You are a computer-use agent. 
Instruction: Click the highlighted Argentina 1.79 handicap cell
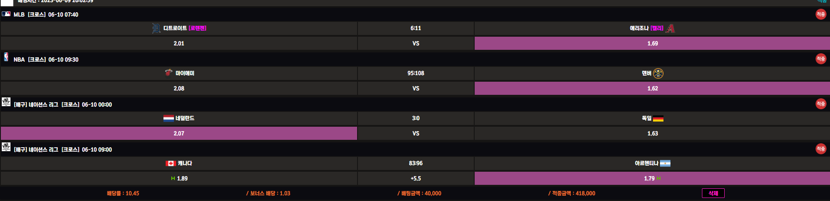652,178
